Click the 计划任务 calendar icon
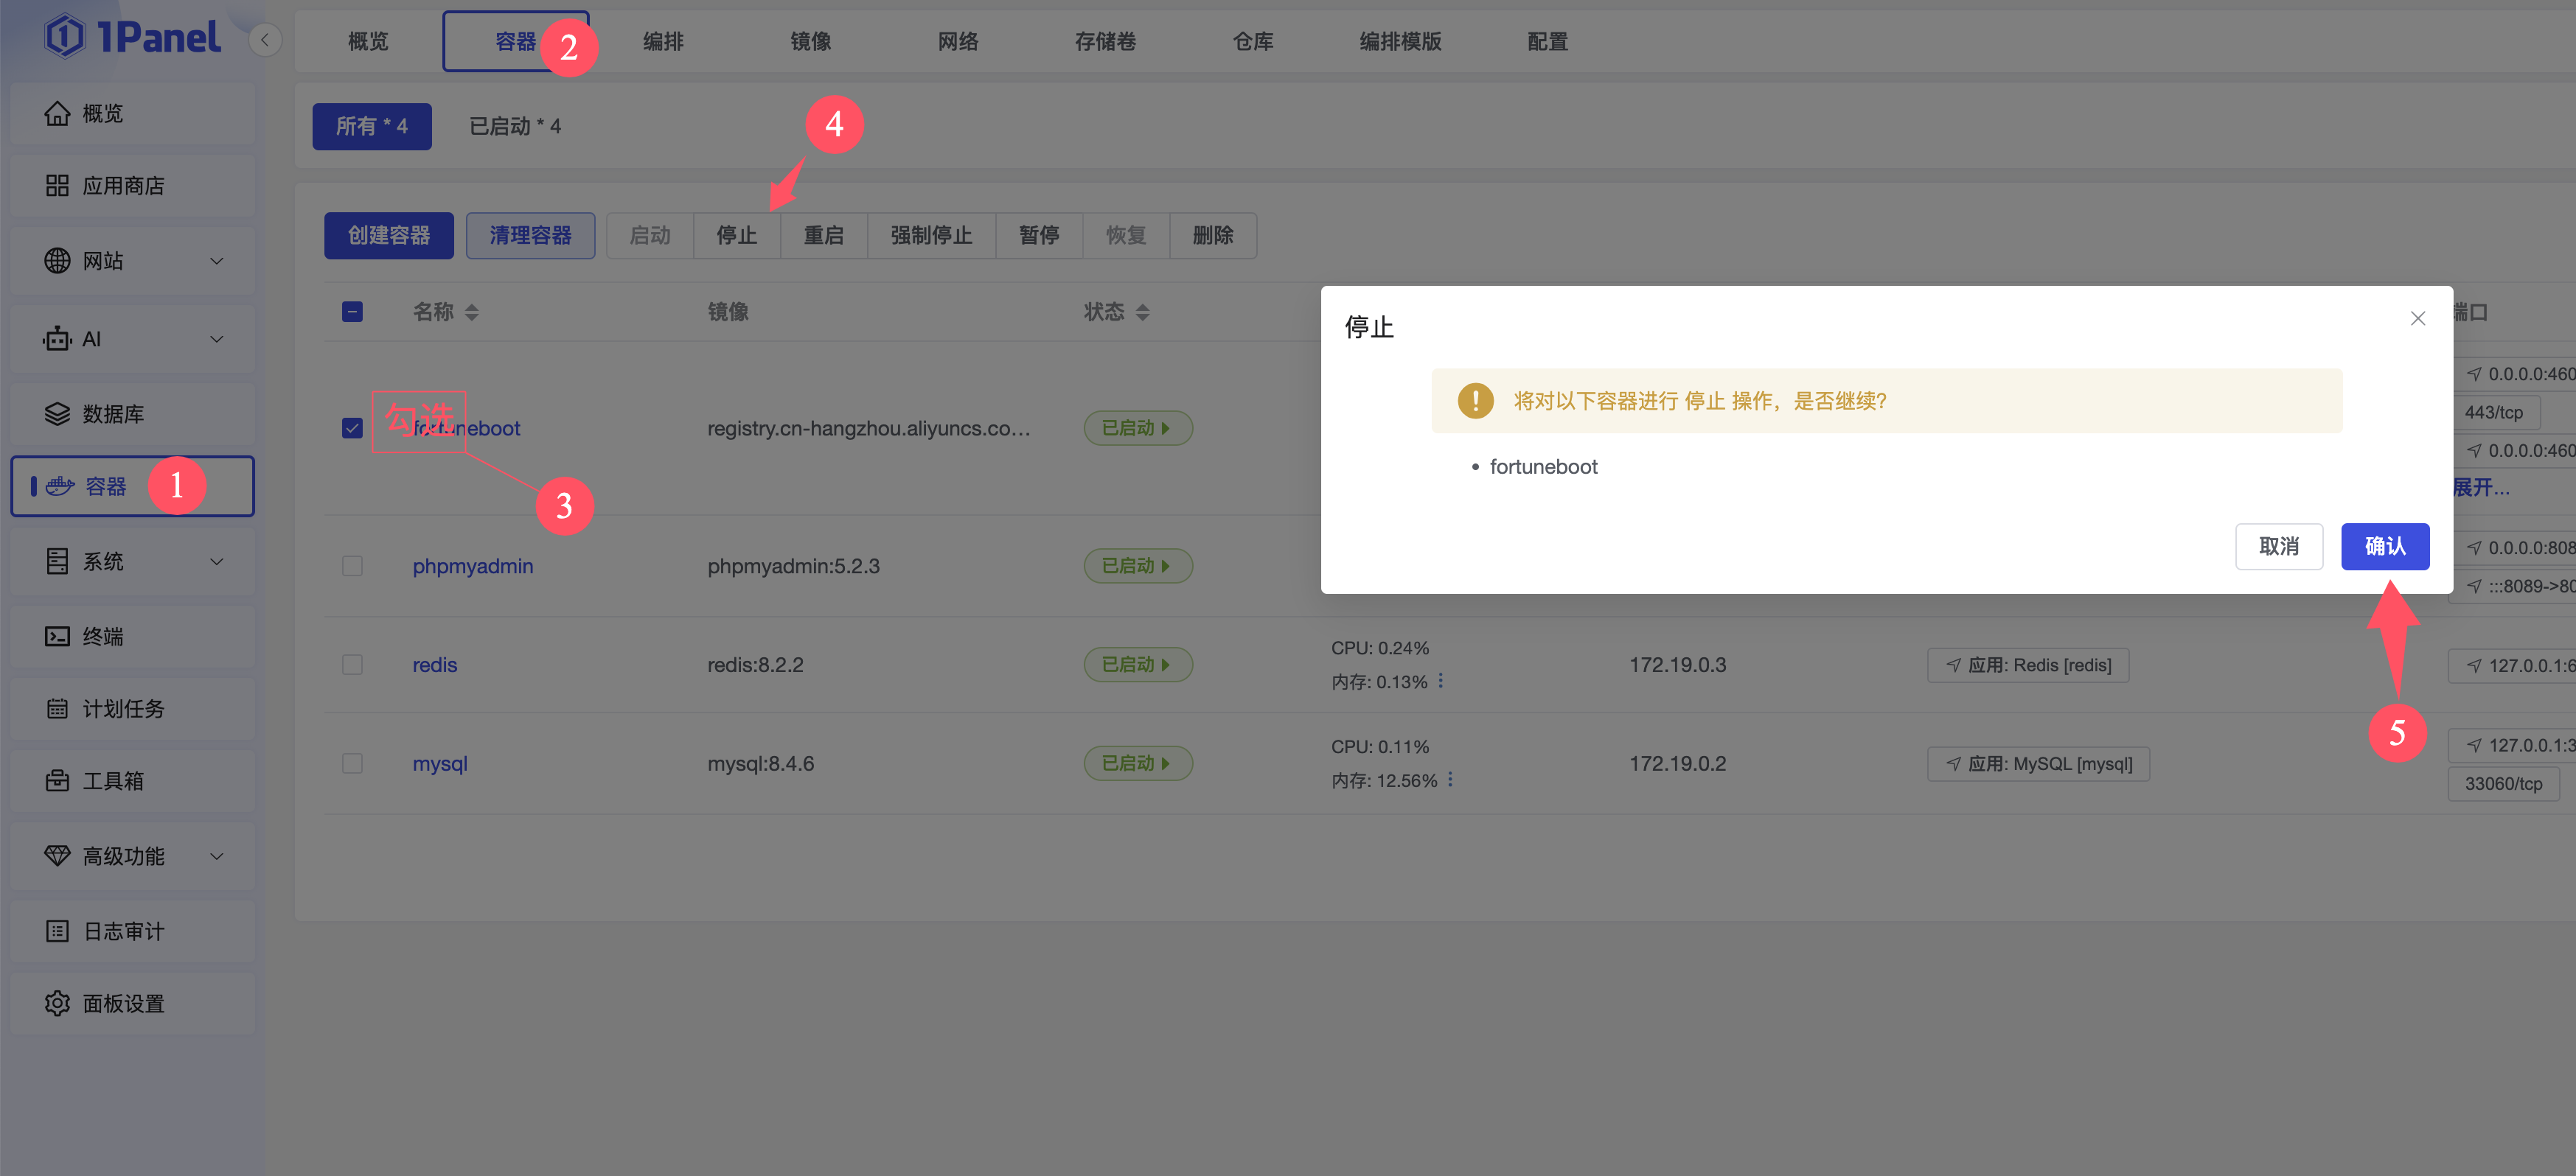 pyautogui.click(x=57, y=708)
